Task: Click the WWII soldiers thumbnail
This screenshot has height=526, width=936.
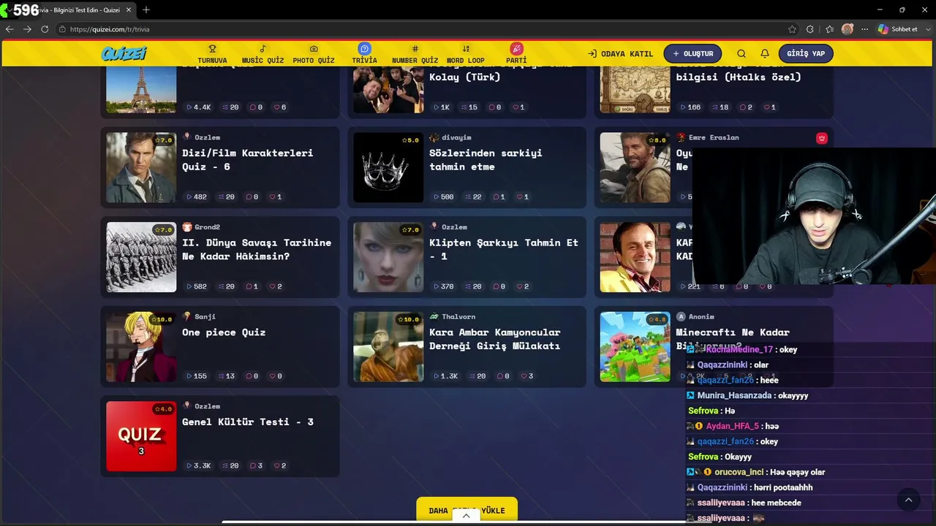Action: click(141, 257)
